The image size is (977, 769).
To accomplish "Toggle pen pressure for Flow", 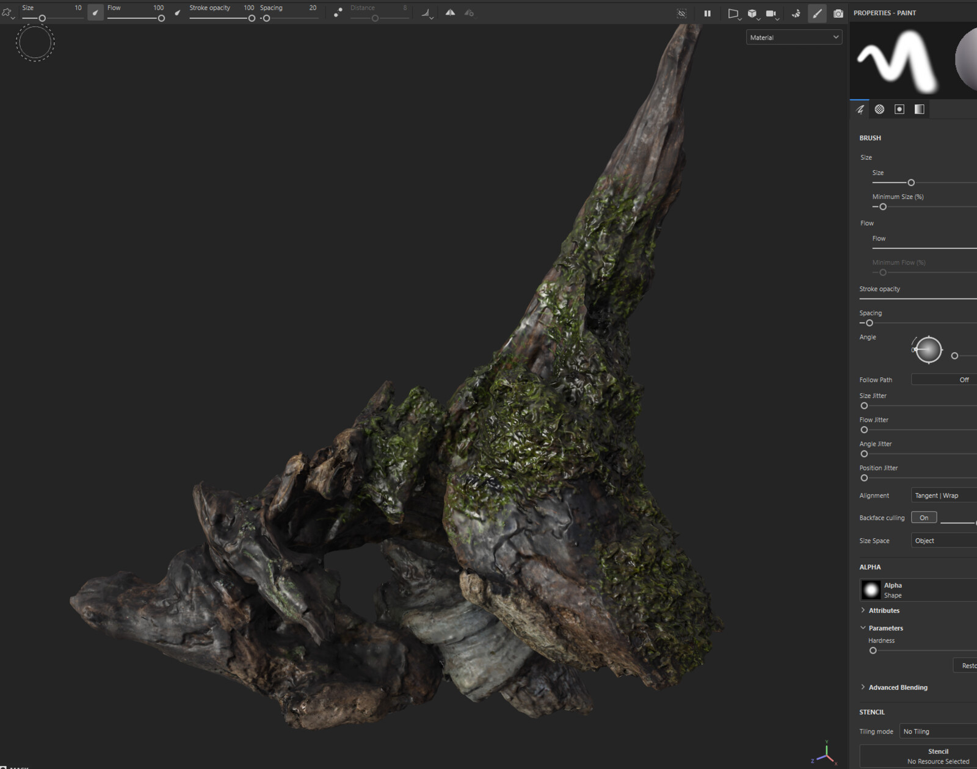I will pos(178,13).
